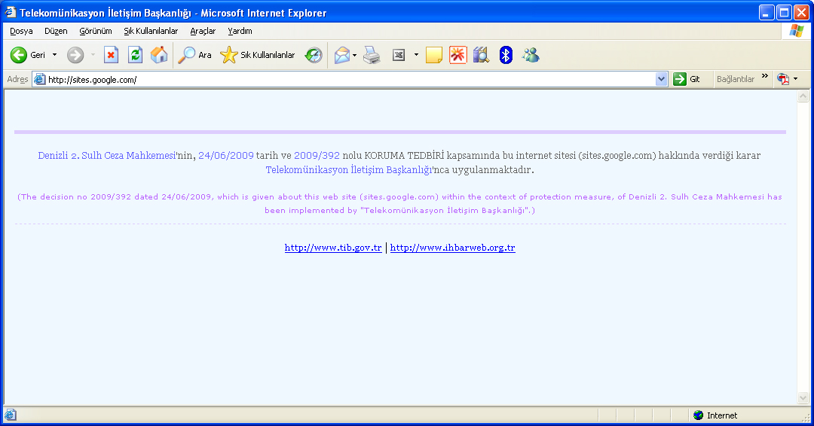Open the Dosya menu

(21, 31)
